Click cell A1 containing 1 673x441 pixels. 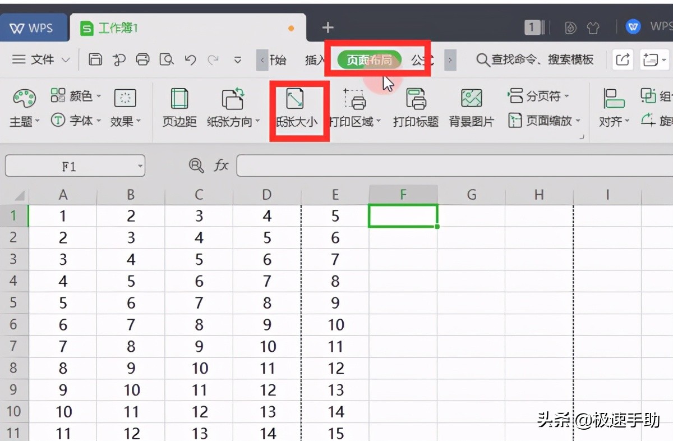(63, 216)
